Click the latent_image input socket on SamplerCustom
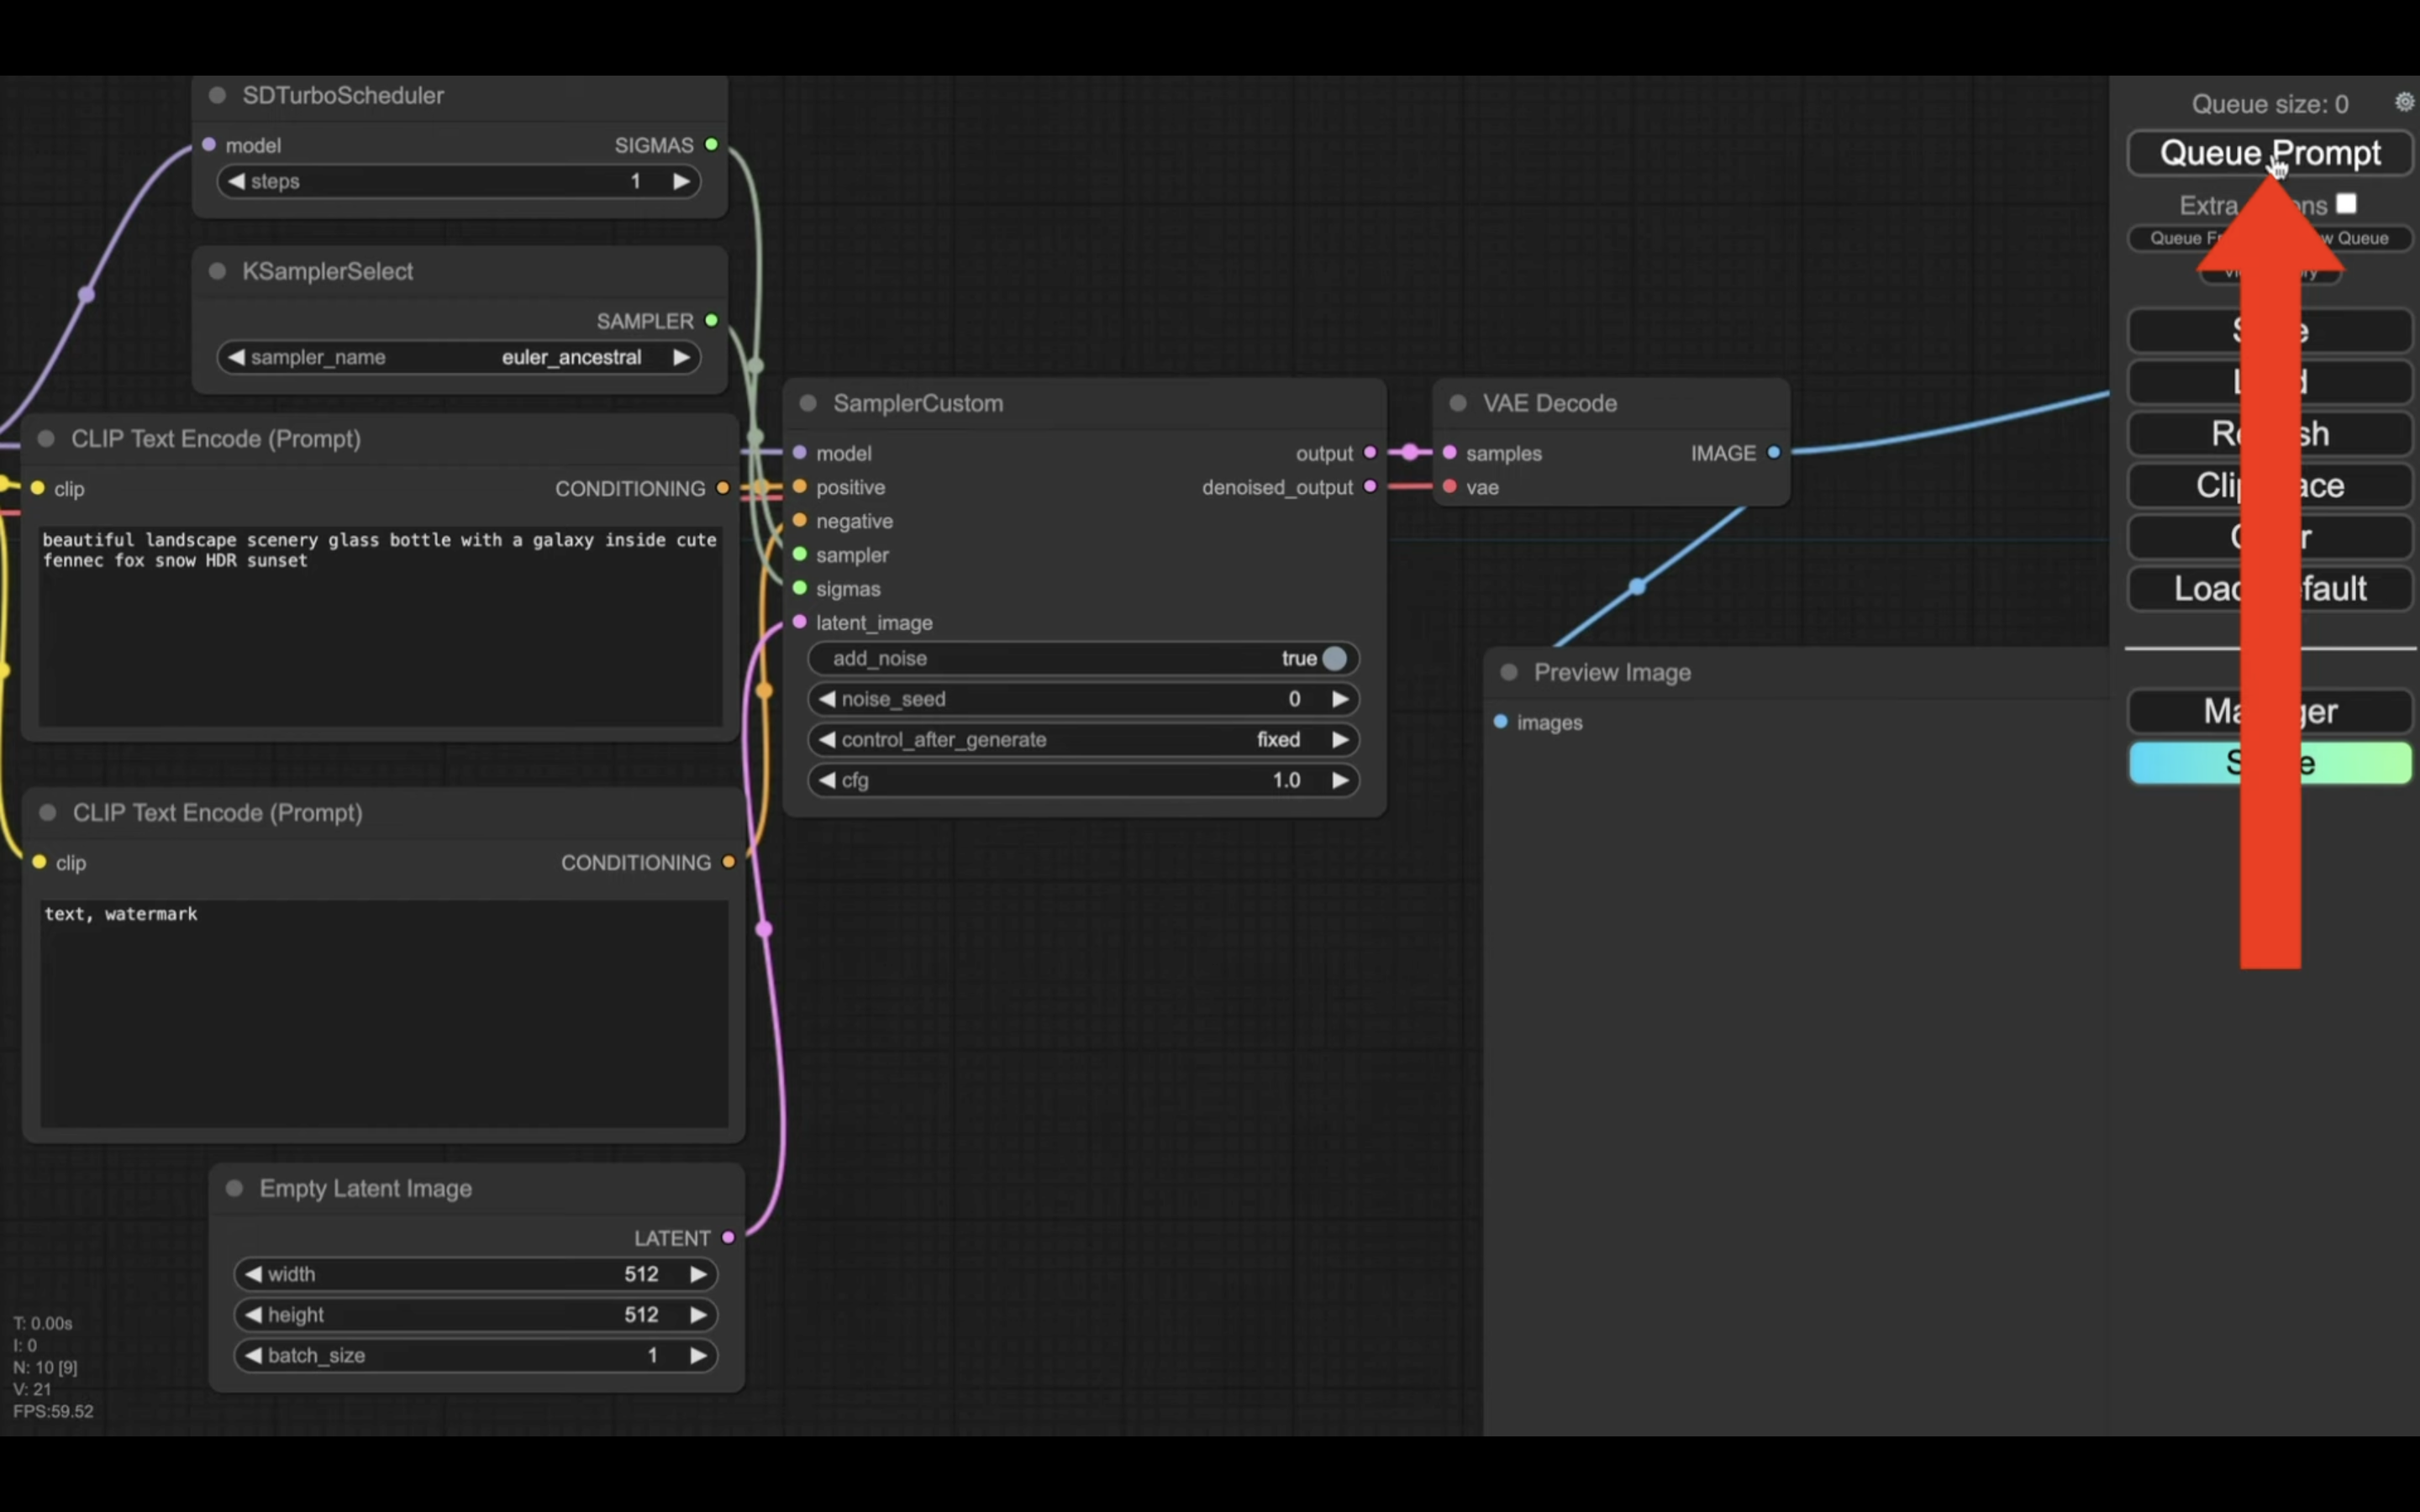The height and width of the screenshot is (1512, 2420). point(800,622)
